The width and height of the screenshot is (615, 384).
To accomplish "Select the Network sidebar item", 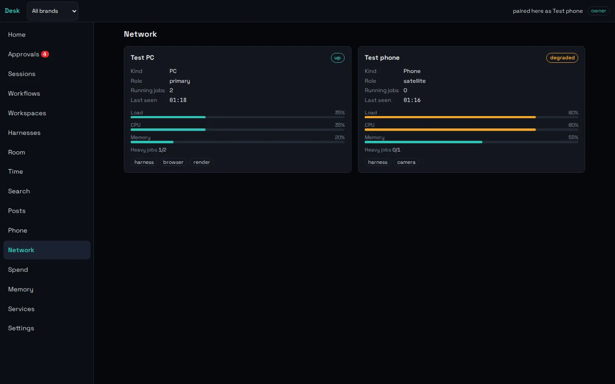I will tap(47, 250).
